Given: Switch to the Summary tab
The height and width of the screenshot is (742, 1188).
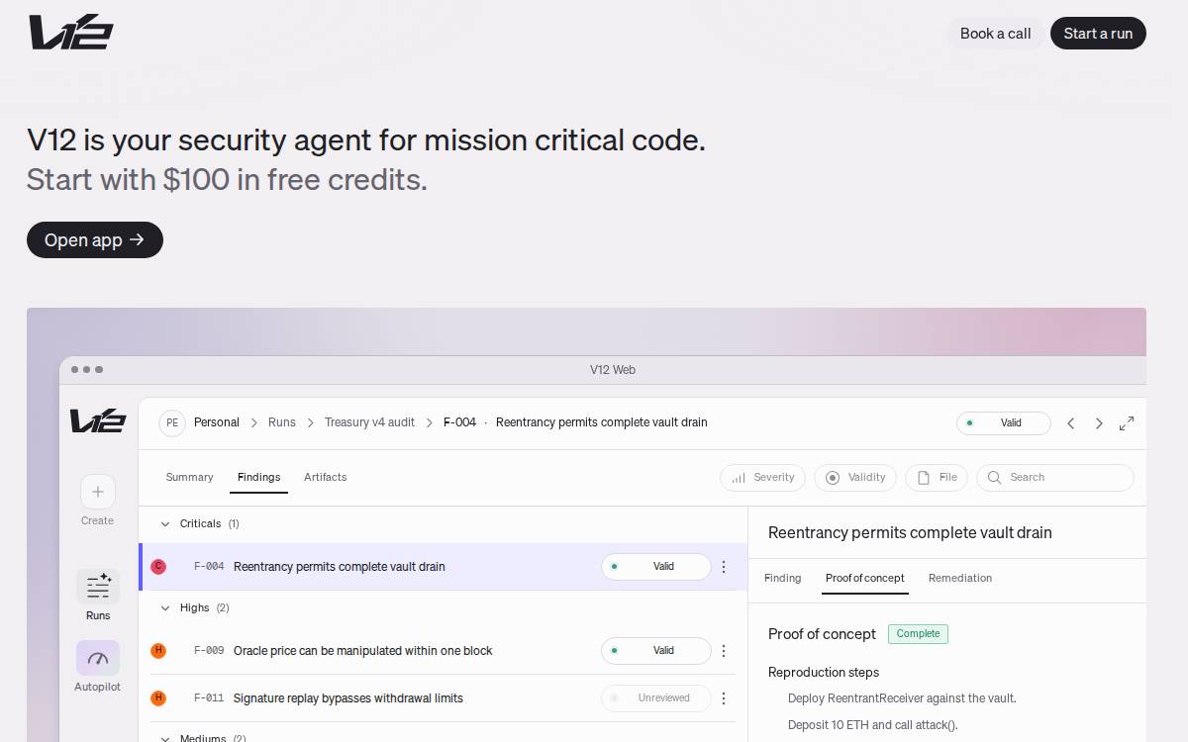Looking at the screenshot, I should click(190, 478).
